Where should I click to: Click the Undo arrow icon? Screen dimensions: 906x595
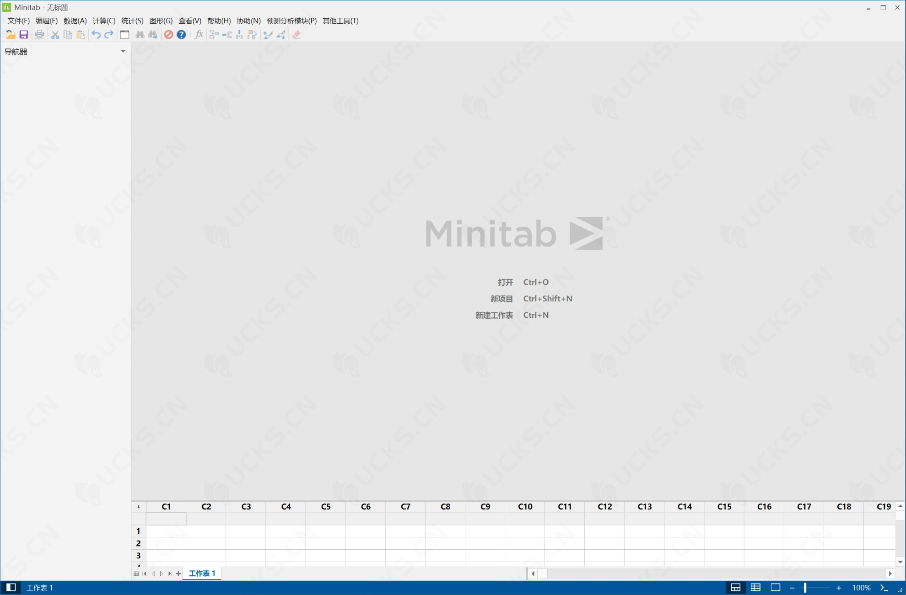(x=96, y=35)
